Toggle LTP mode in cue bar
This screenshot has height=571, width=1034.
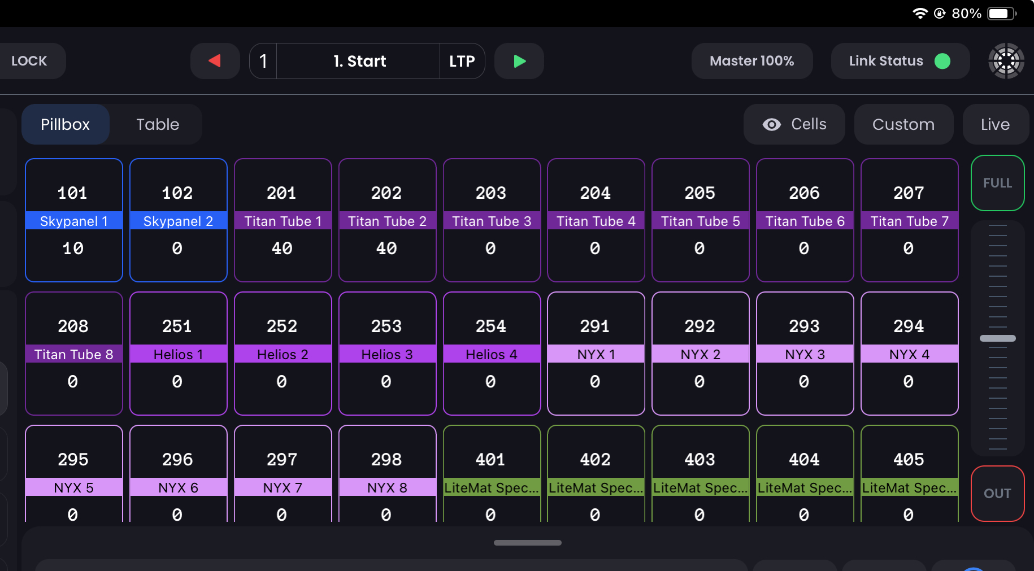(x=462, y=61)
